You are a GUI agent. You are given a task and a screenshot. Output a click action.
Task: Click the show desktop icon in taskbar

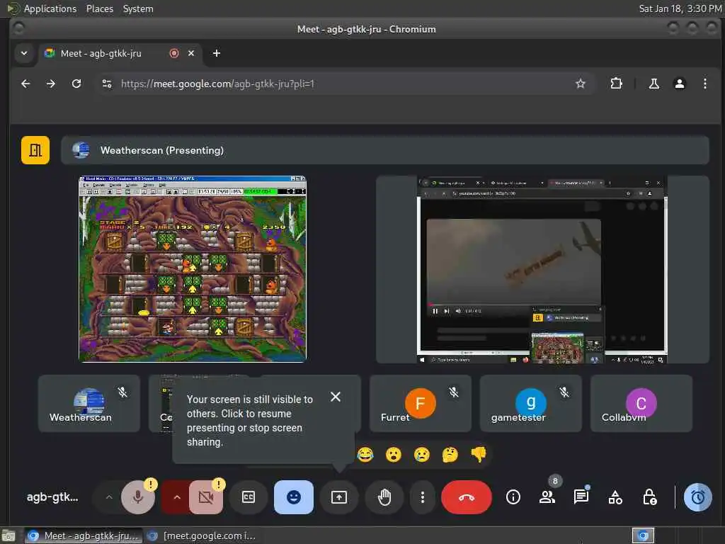pos(8,535)
